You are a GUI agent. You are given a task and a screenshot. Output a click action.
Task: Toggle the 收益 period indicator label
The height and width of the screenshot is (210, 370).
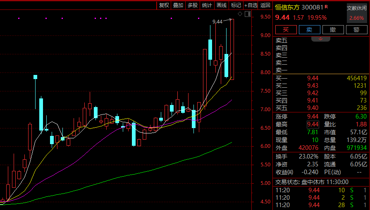(x=284, y=172)
